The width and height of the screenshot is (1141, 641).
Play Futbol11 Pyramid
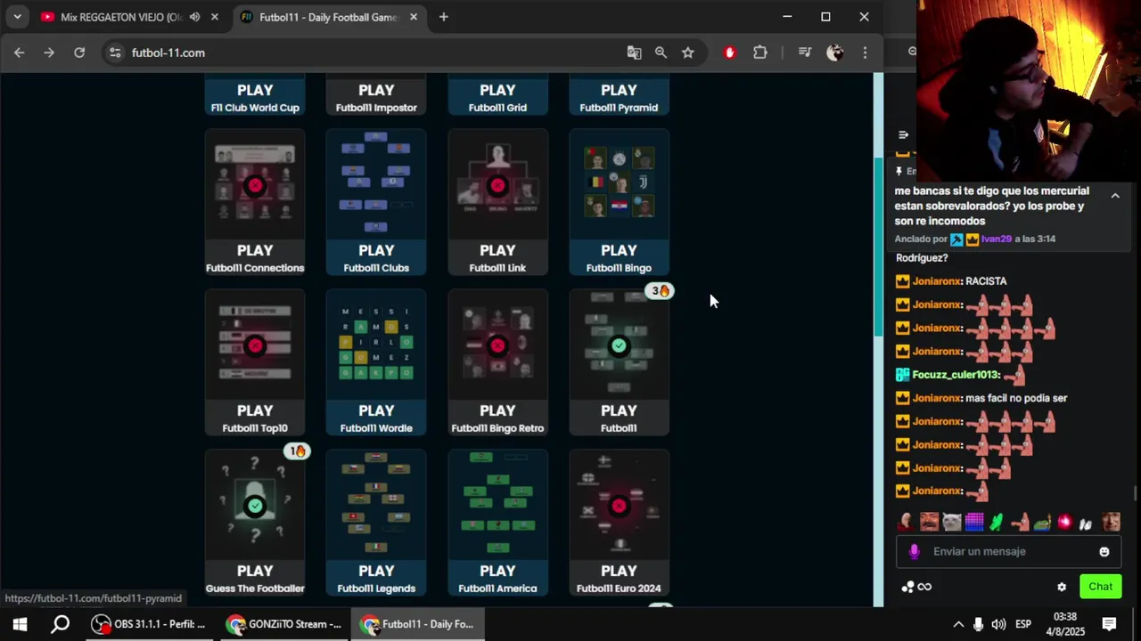(x=619, y=96)
